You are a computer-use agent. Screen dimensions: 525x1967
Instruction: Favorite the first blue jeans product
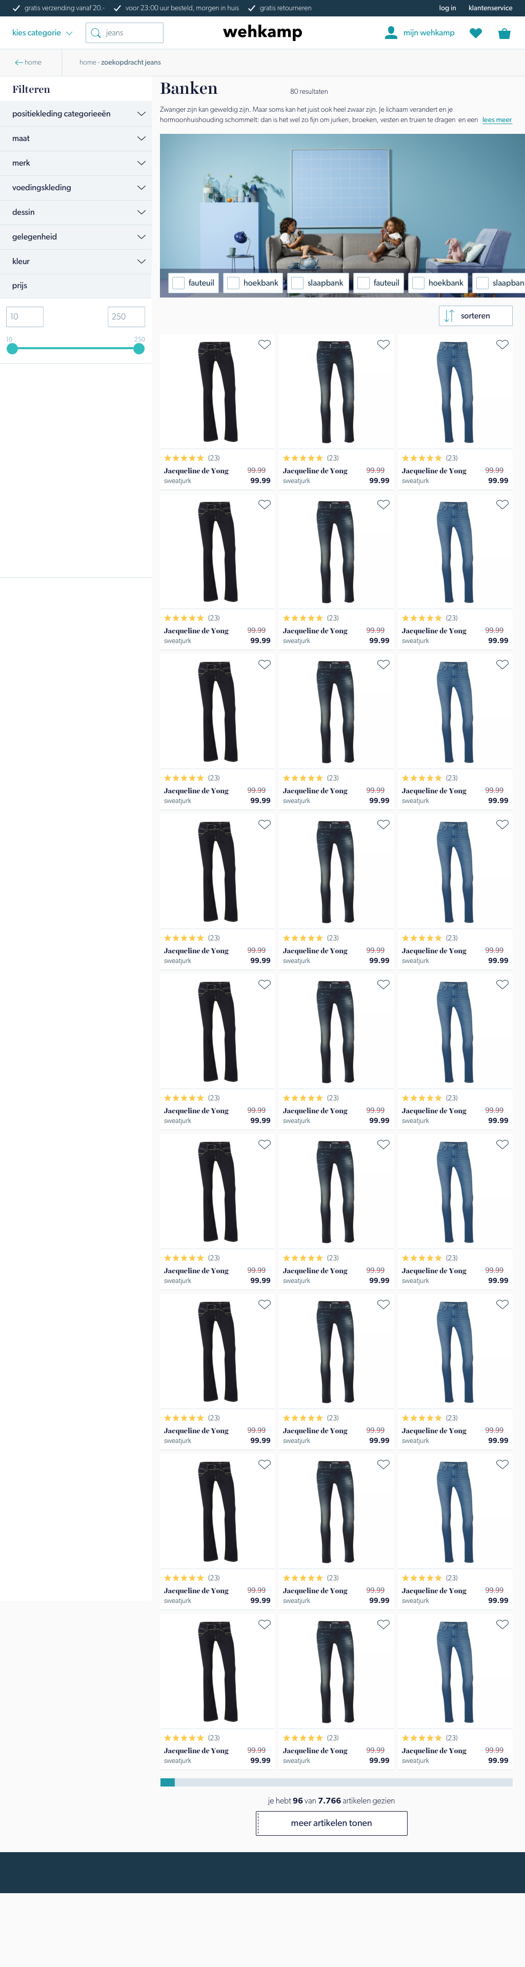coord(502,345)
